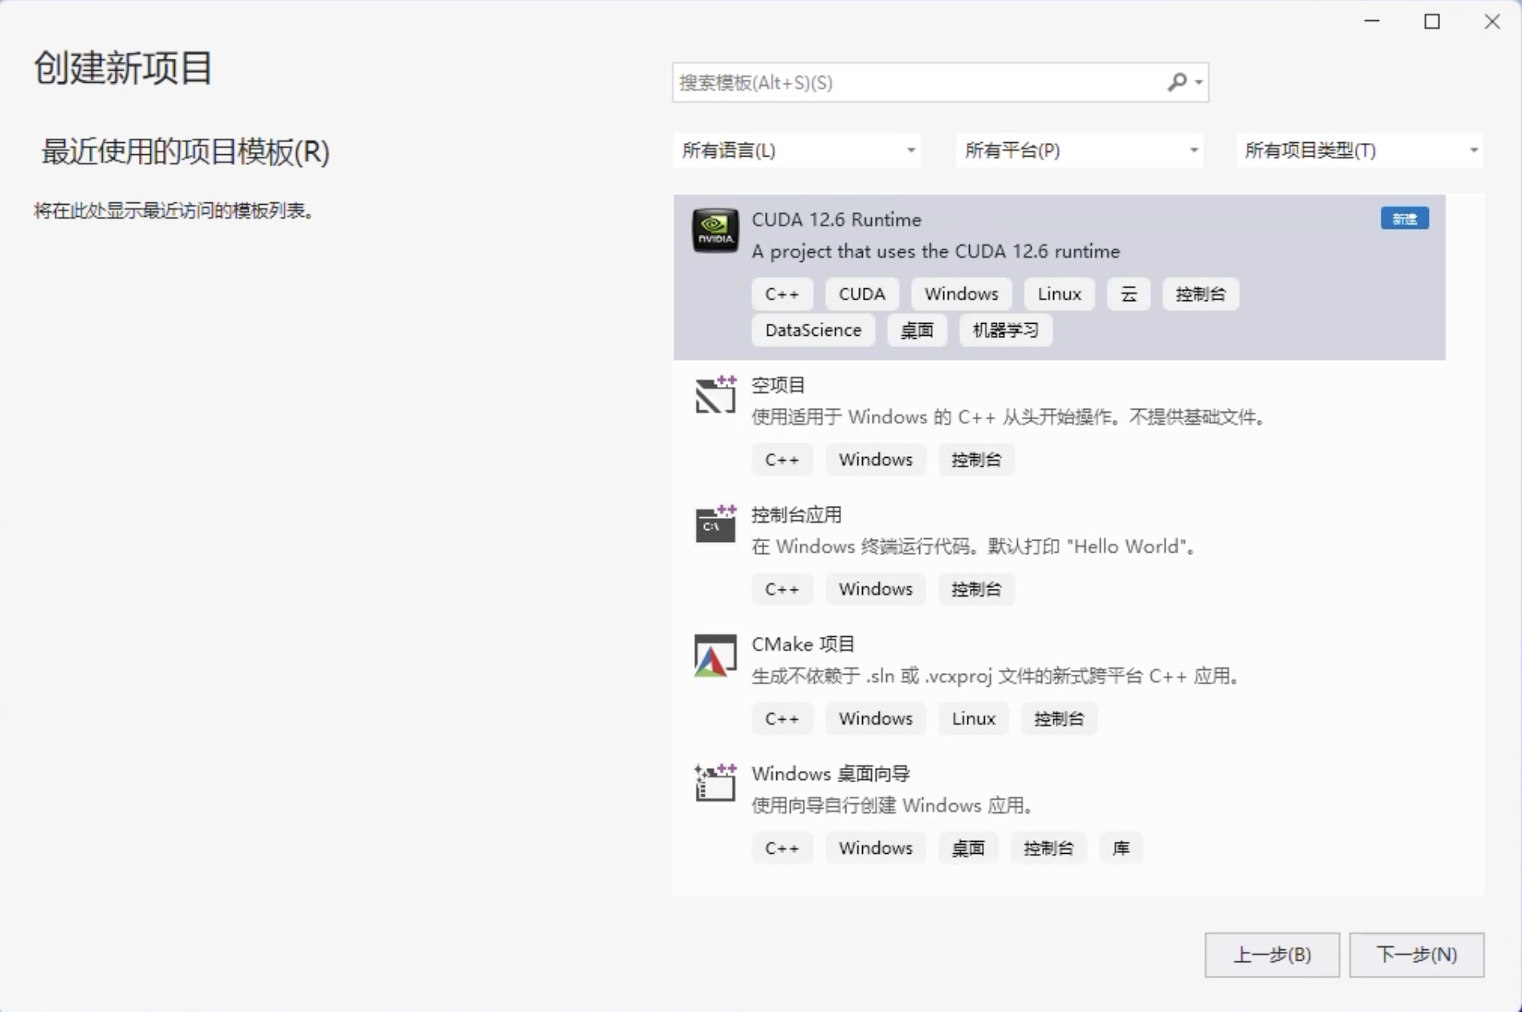Click DataScience tag in CUDA template
This screenshot has width=1522, height=1012.
pos(813,330)
